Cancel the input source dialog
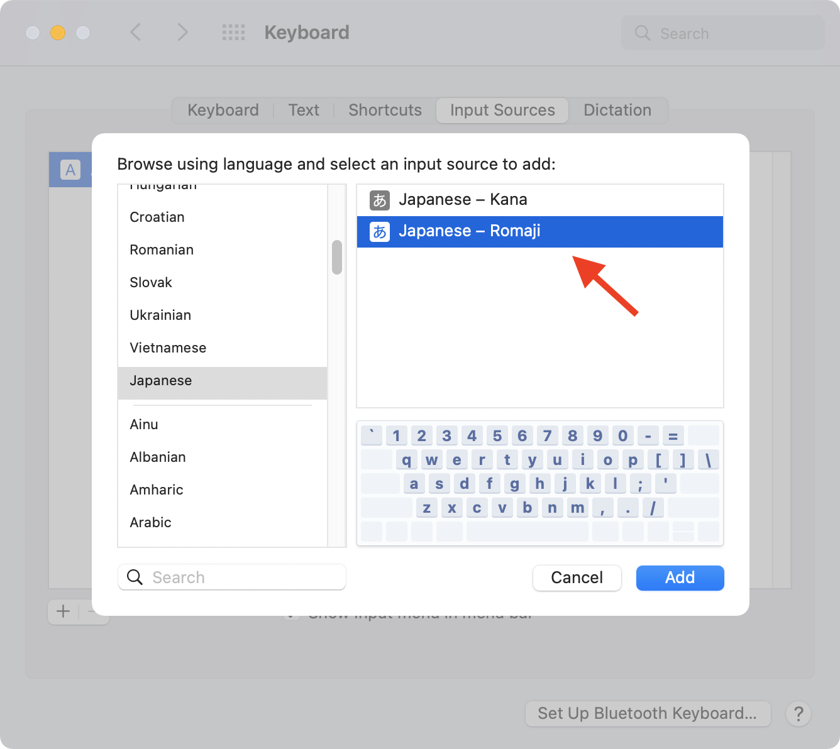Viewport: 840px width, 749px height. pos(577,577)
